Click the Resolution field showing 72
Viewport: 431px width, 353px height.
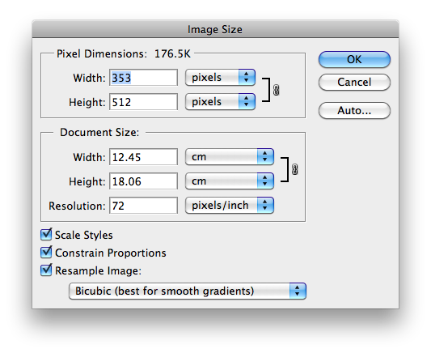(143, 206)
